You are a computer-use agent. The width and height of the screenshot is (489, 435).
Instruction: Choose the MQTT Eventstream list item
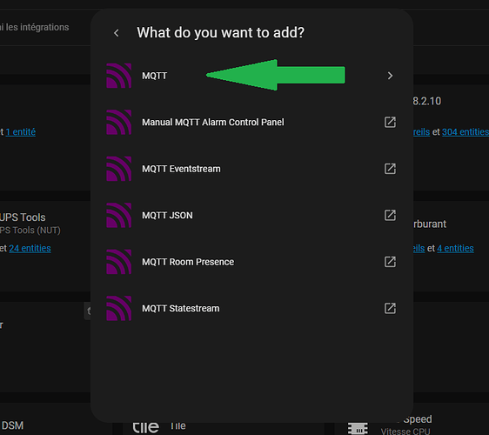(252, 169)
